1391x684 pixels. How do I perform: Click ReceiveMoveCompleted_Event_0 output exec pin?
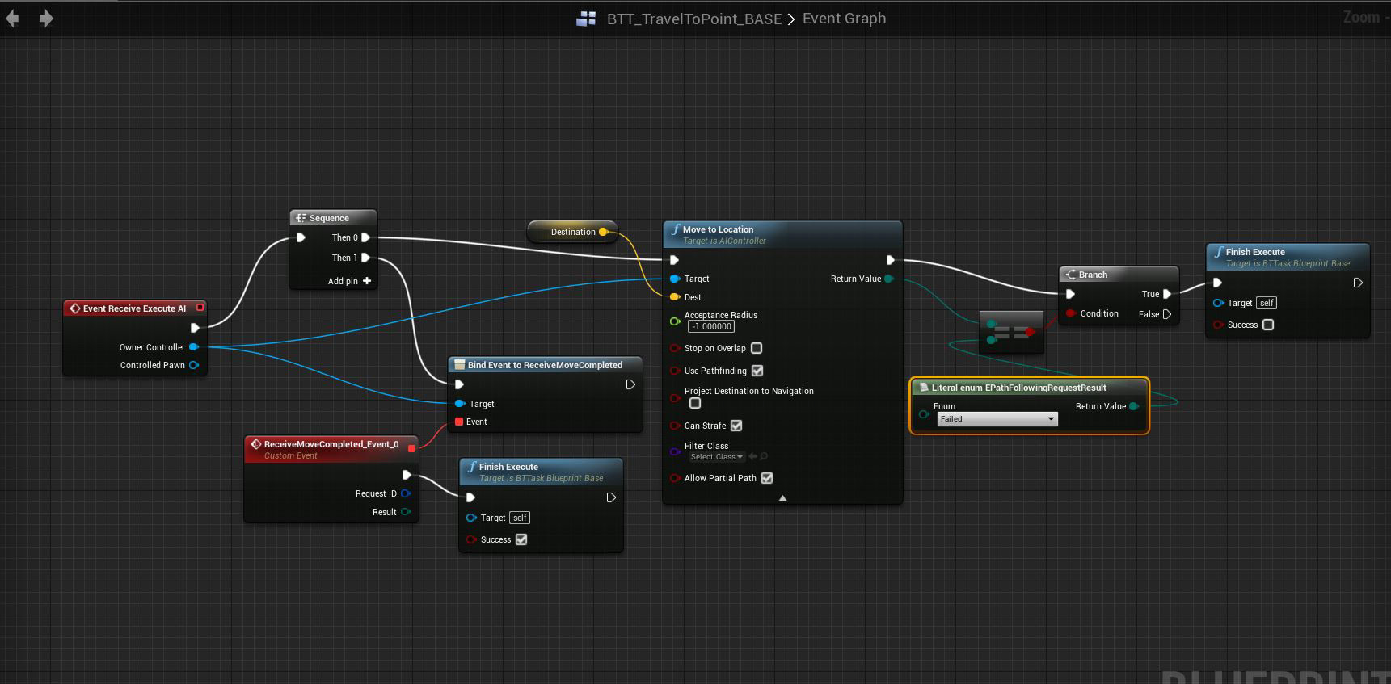407,475
